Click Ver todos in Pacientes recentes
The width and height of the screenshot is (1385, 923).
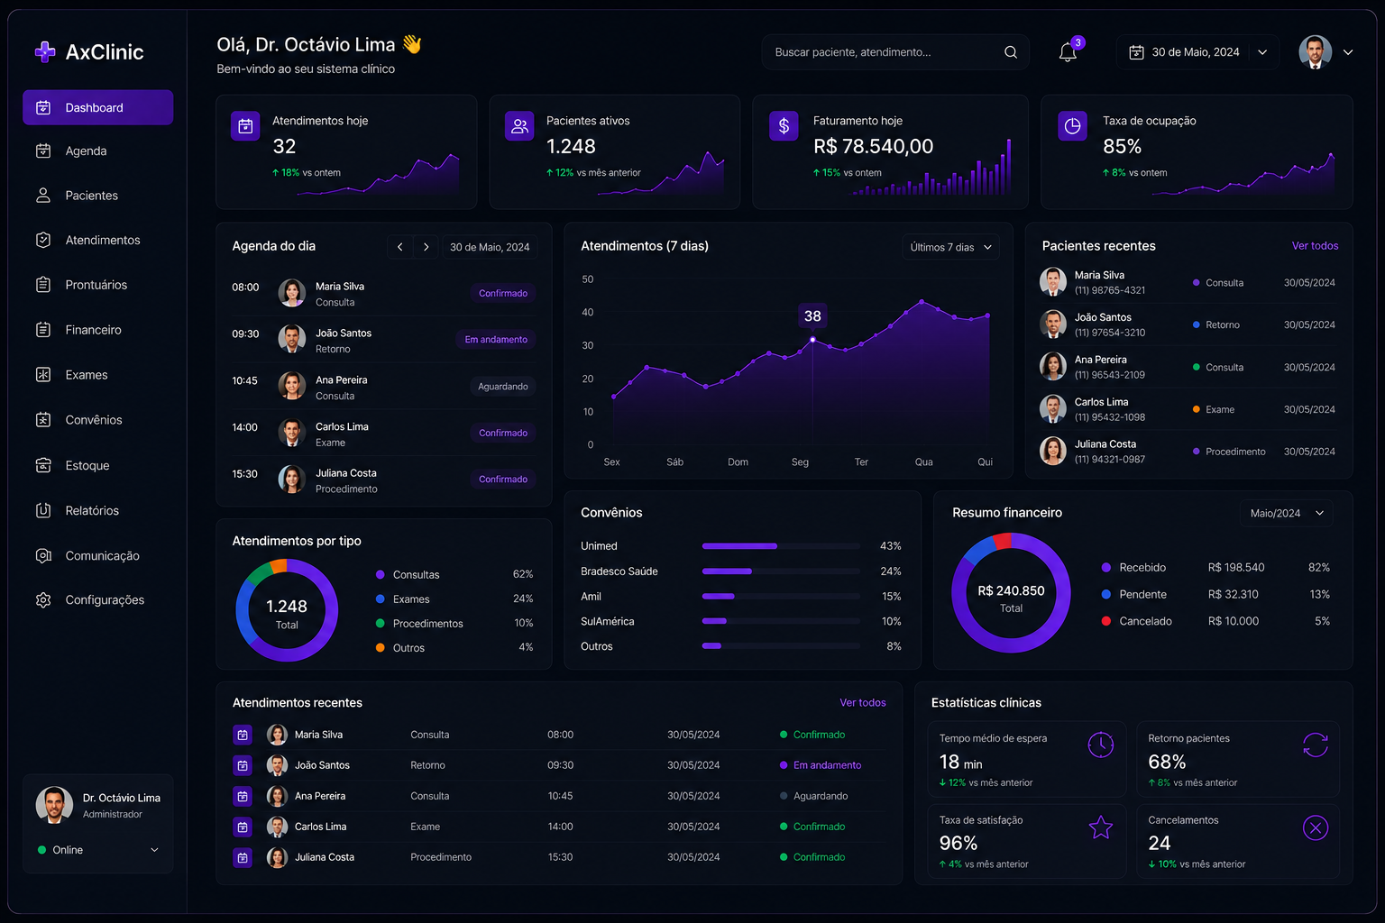pyautogui.click(x=1315, y=246)
